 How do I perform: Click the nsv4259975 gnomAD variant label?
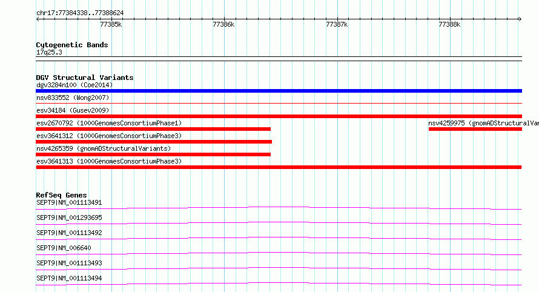pos(483,123)
